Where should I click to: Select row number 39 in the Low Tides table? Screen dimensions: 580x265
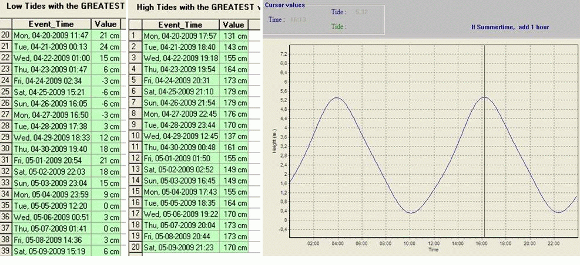pyautogui.click(x=5, y=251)
